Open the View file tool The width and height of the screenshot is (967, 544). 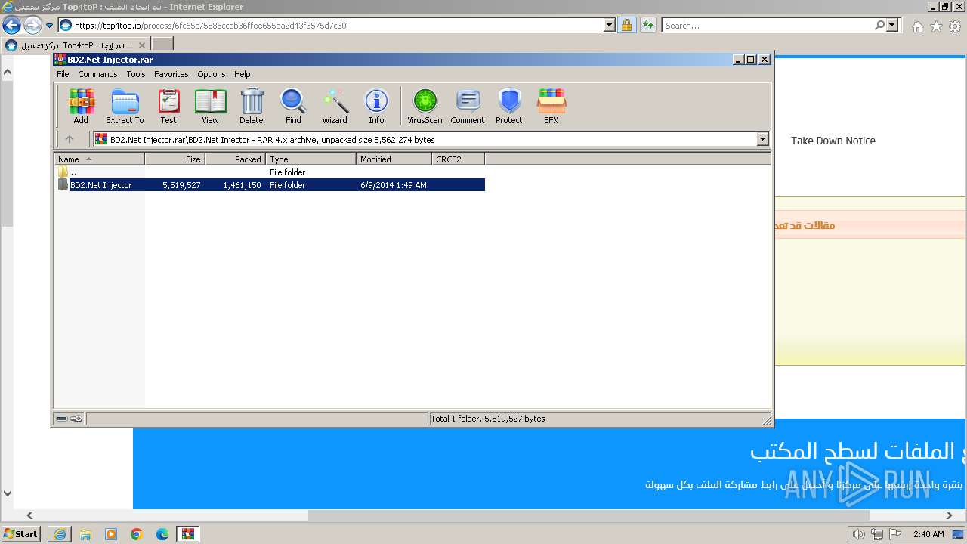(x=211, y=106)
